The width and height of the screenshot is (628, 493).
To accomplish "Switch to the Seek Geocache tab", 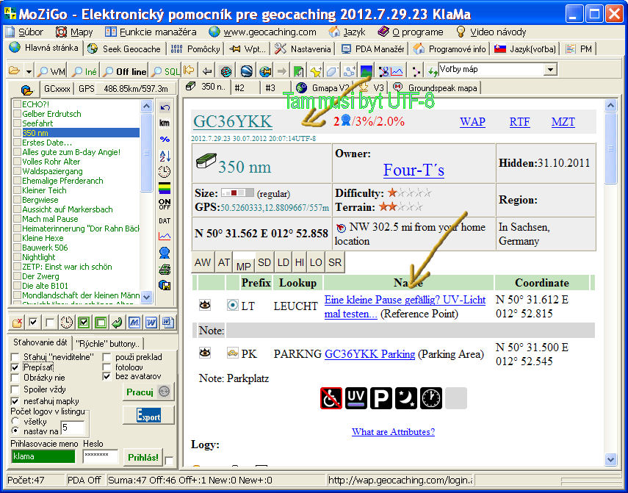I will (123, 49).
